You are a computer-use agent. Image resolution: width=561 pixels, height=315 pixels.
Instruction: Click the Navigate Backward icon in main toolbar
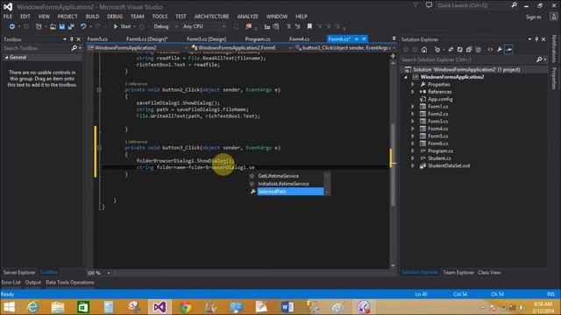[11, 26]
